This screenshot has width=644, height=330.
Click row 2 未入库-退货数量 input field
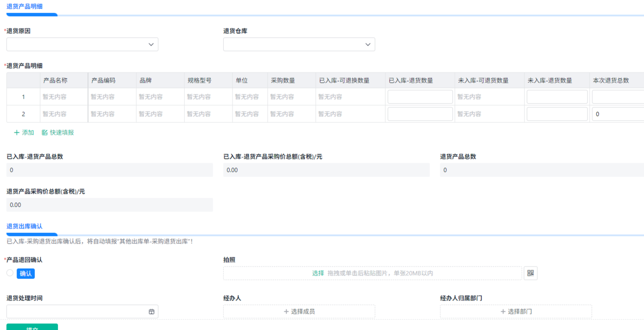click(557, 114)
